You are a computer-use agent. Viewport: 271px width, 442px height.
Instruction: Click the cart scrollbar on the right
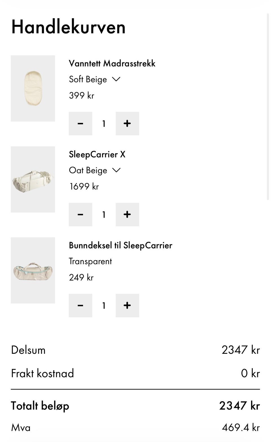(268, 107)
